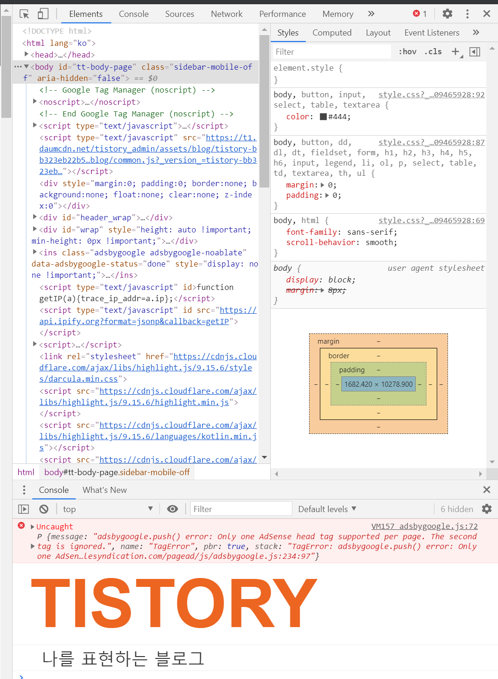Clear the console with the clear icon
Screen dimensions: 498x679
pos(43,509)
